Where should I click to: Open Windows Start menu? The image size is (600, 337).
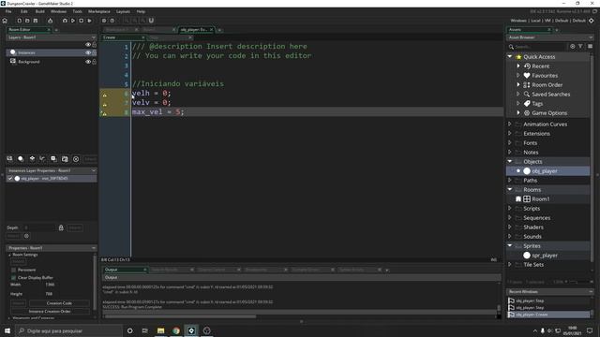click(7, 330)
